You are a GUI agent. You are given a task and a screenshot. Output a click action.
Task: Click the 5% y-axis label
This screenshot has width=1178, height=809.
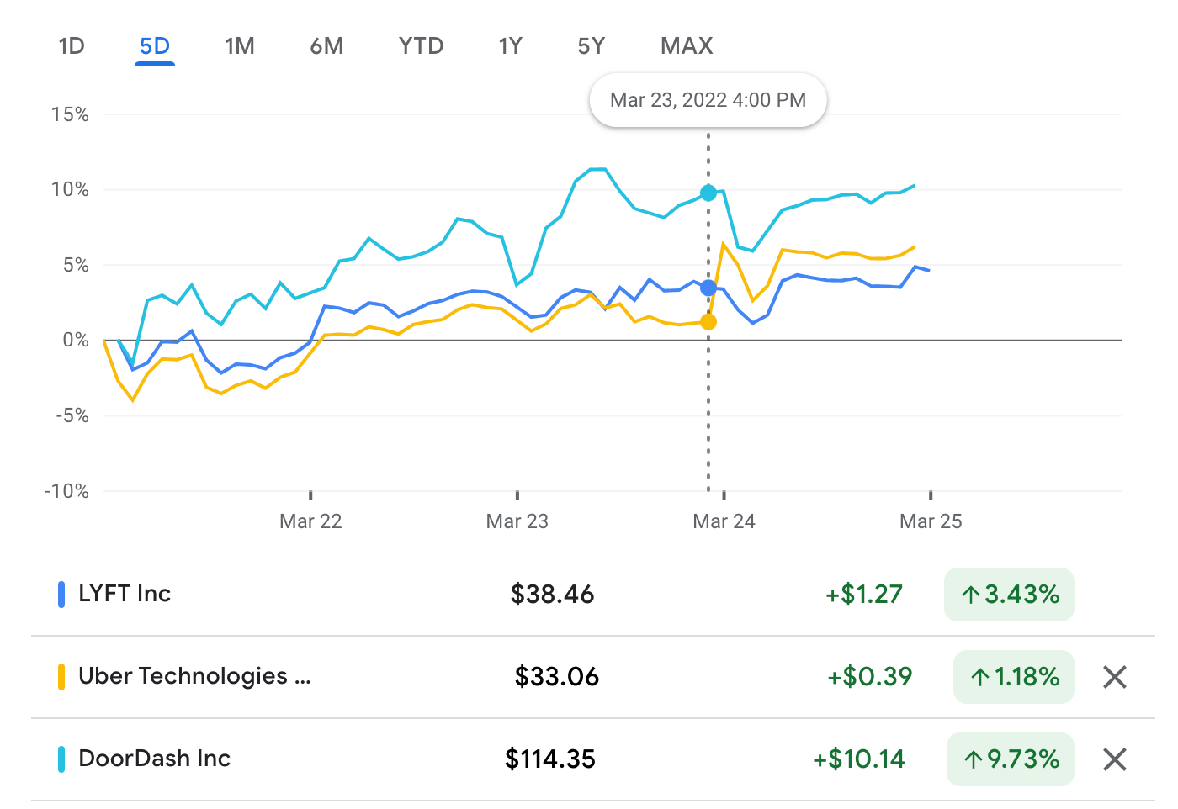(76, 265)
